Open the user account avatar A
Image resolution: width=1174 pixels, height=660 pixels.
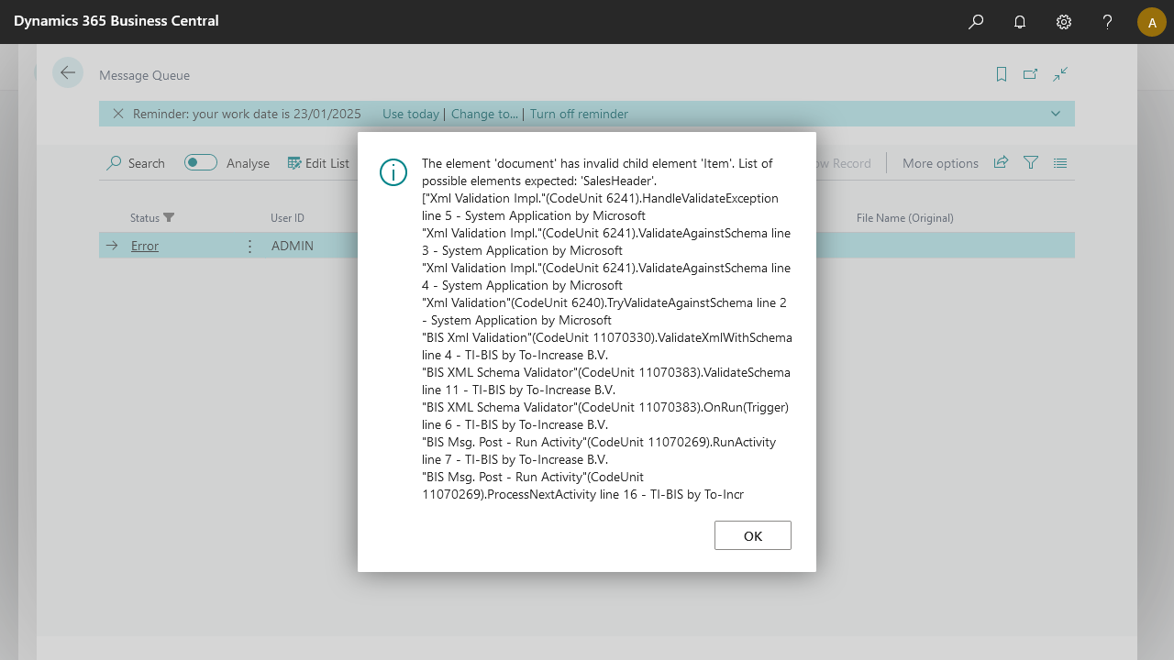point(1152,22)
